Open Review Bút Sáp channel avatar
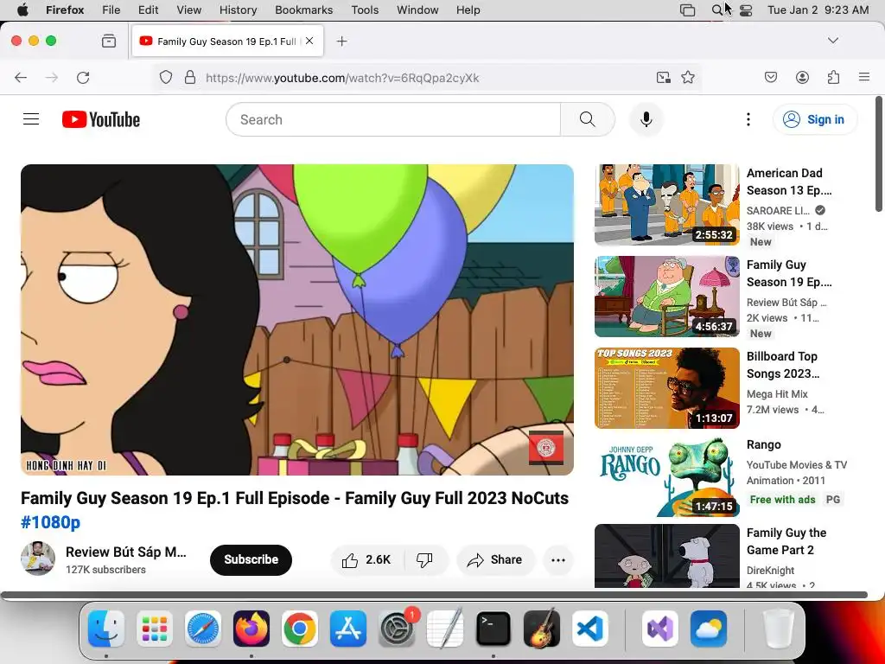Image resolution: width=885 pixels, height=664 pixels. pyautogui.click(x=38, y=559)
